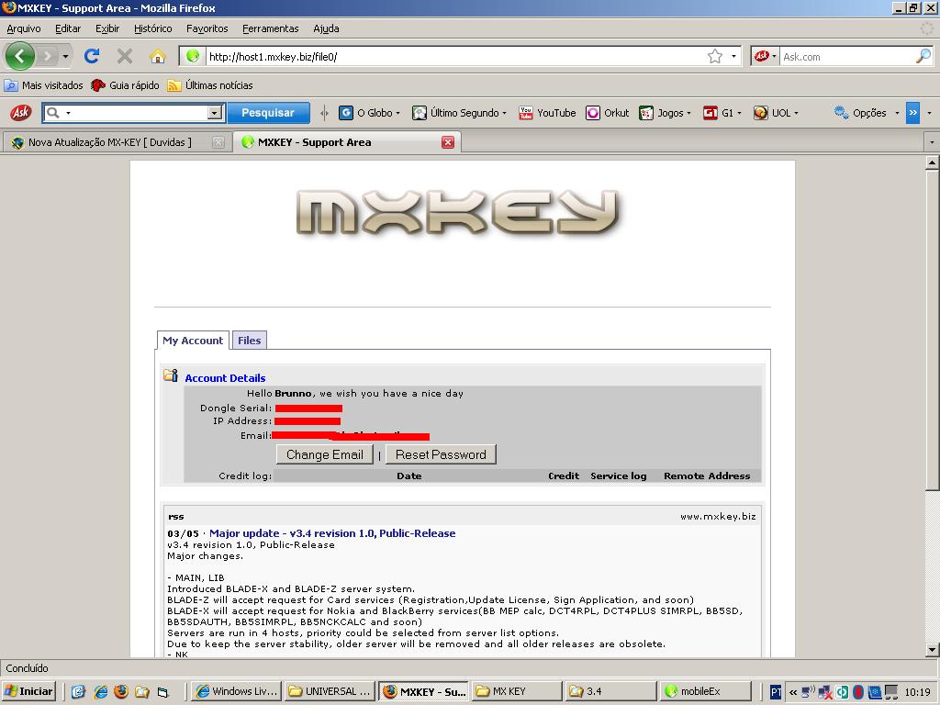Screen dimensions: 940x705
Task: Open the history dropdown next to Forward arrow
Action: (65, 57)
